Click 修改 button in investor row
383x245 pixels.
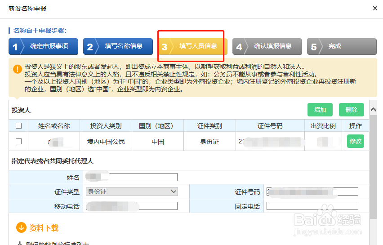[356, 141]
